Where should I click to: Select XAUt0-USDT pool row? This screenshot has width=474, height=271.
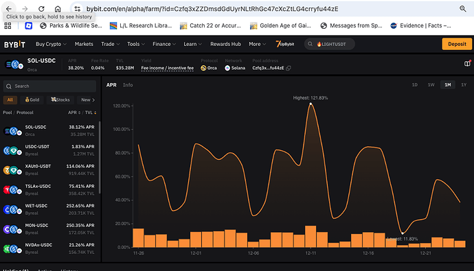49,170
